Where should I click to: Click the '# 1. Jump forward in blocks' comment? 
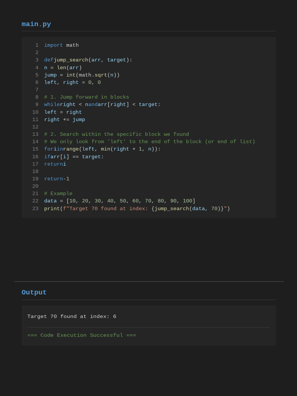(x=87, y=97)
